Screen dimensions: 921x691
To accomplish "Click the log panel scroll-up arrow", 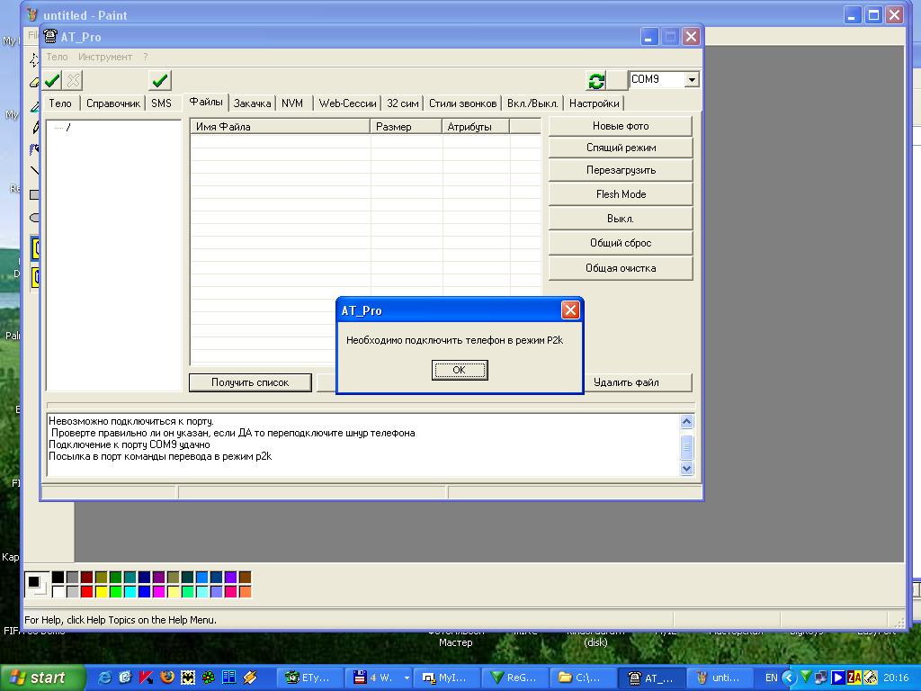I will (686, 421).
